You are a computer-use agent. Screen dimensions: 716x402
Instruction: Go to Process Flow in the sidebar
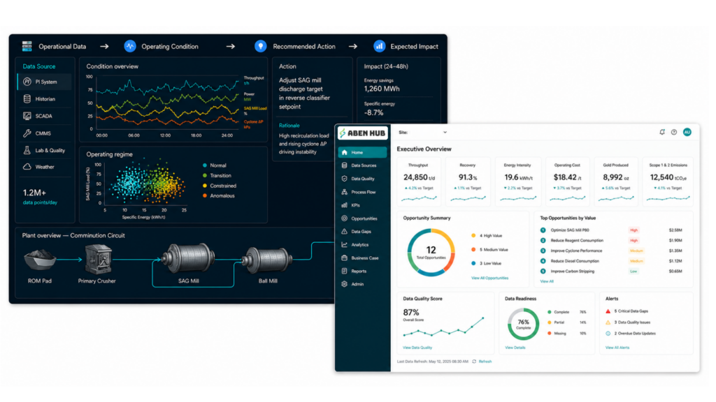(x=363, y=192)
